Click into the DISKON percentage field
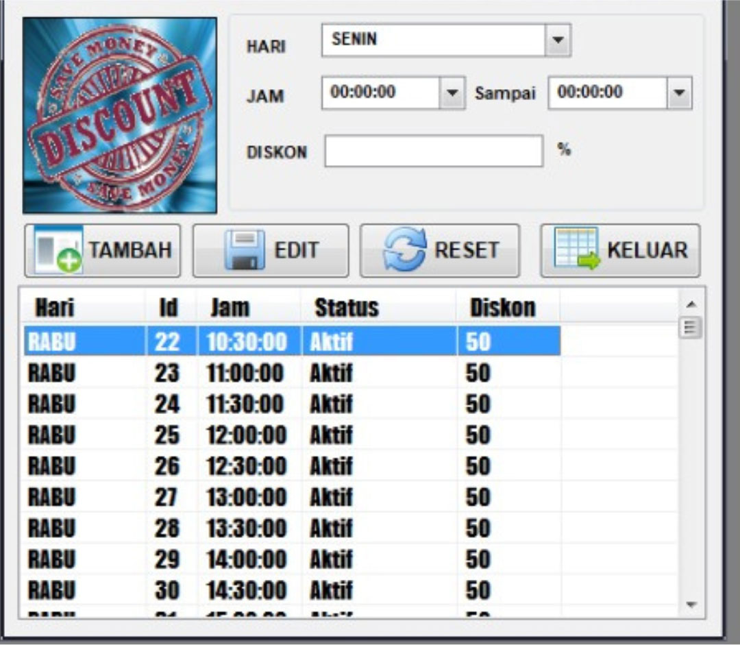740x645 pixels. click(x=433, y=151)
